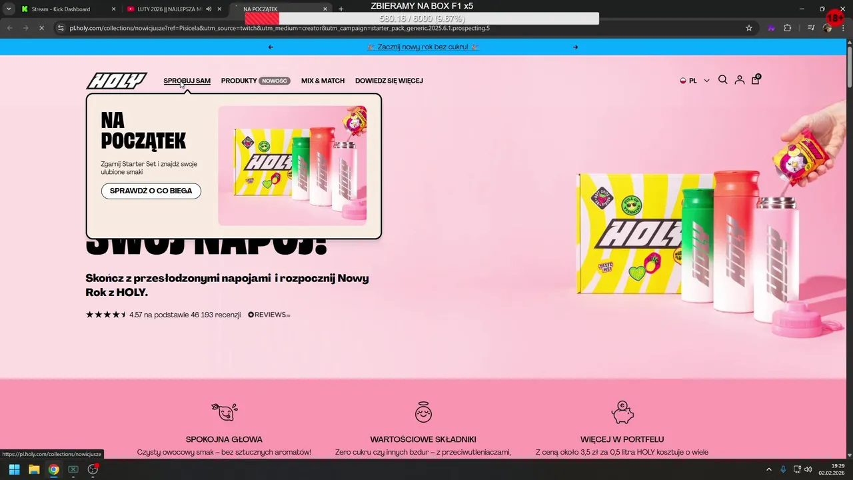Open browser media controls icon
Screen dimensions: 853x480
811,28
